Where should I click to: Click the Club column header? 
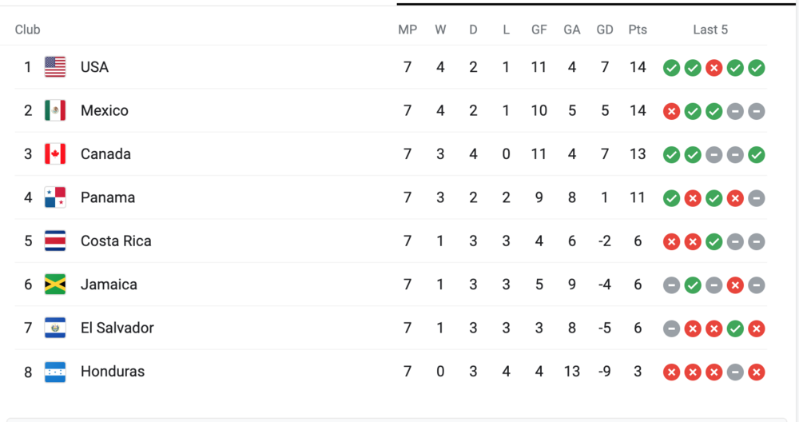pyautogui.click(x=28, y=30)
